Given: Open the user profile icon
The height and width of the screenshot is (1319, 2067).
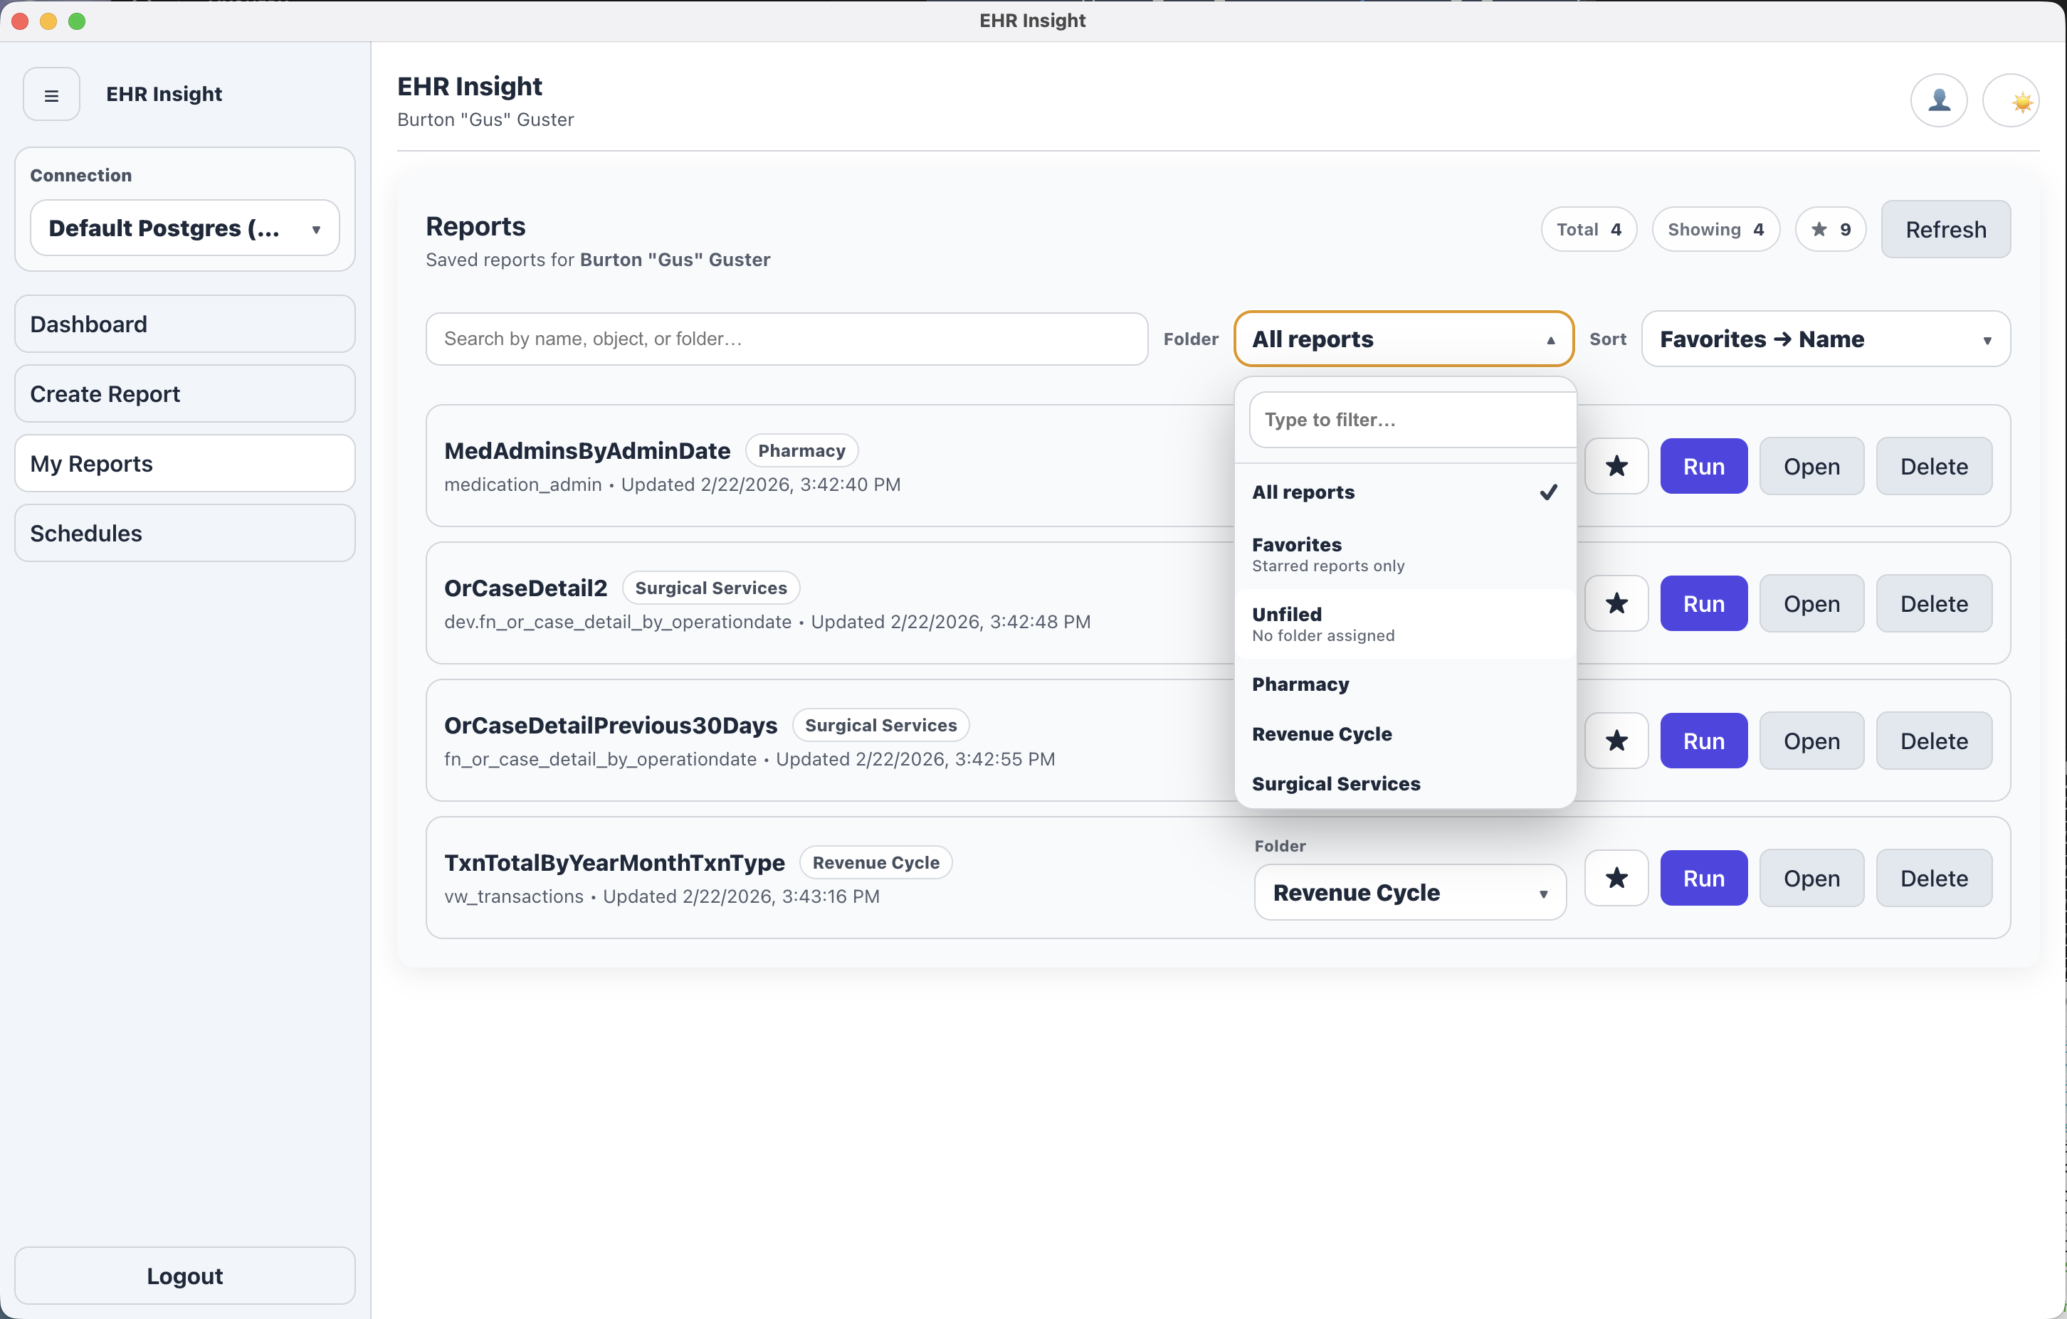Looking at the screenshot, I should point(1939,100).
